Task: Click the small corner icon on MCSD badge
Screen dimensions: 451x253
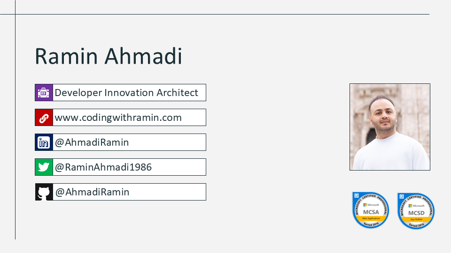Action: [x=401, y=195]
